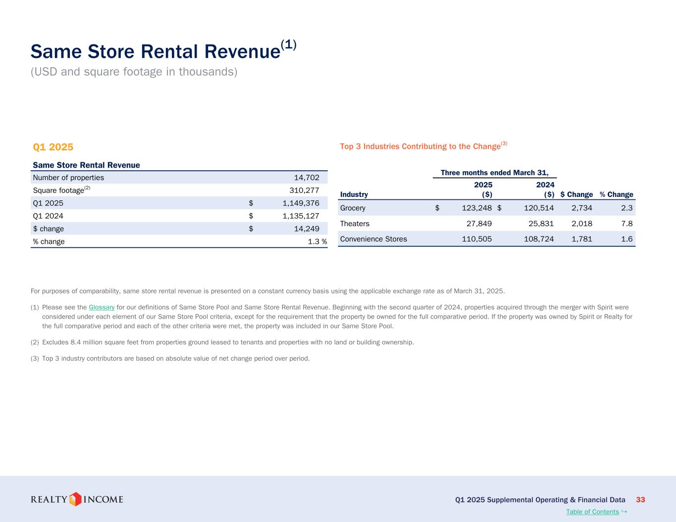676x522 pixels.
Task: Click the Number of properties value 14,702
Action: point(307,178)
